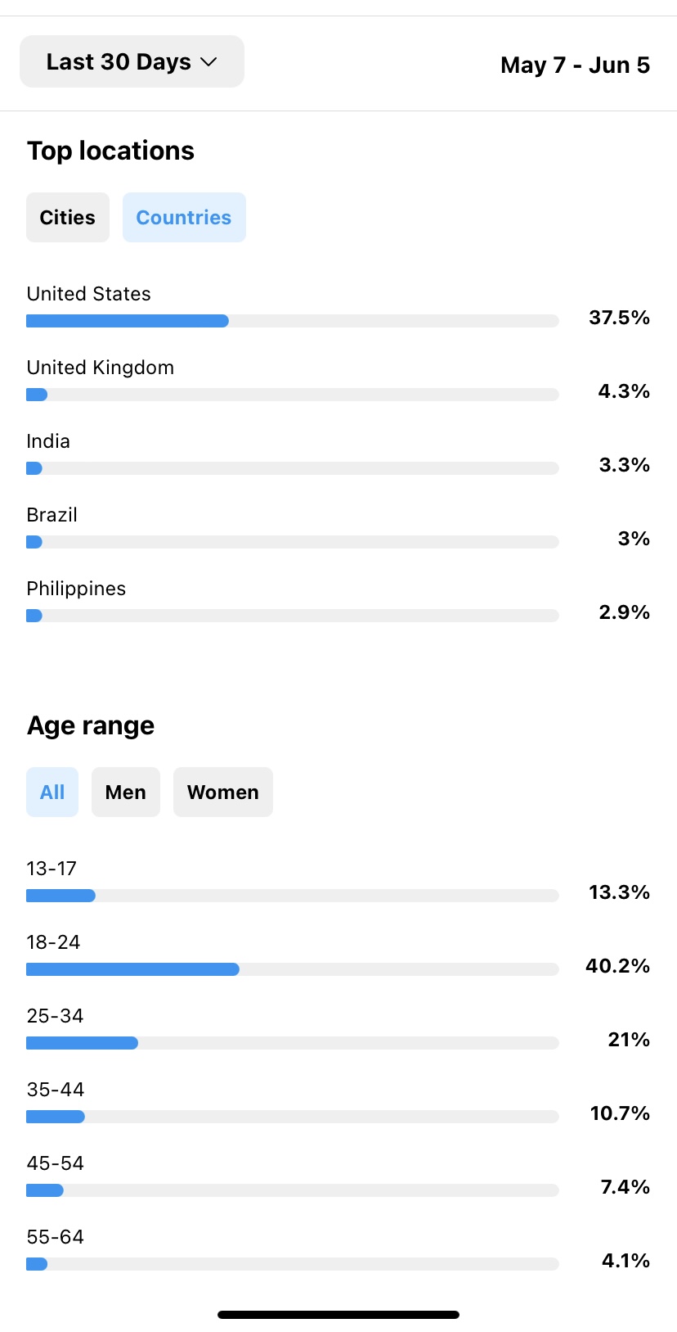
Task: Open the Last 30 Days dropdown
Action: coord(132,61)
